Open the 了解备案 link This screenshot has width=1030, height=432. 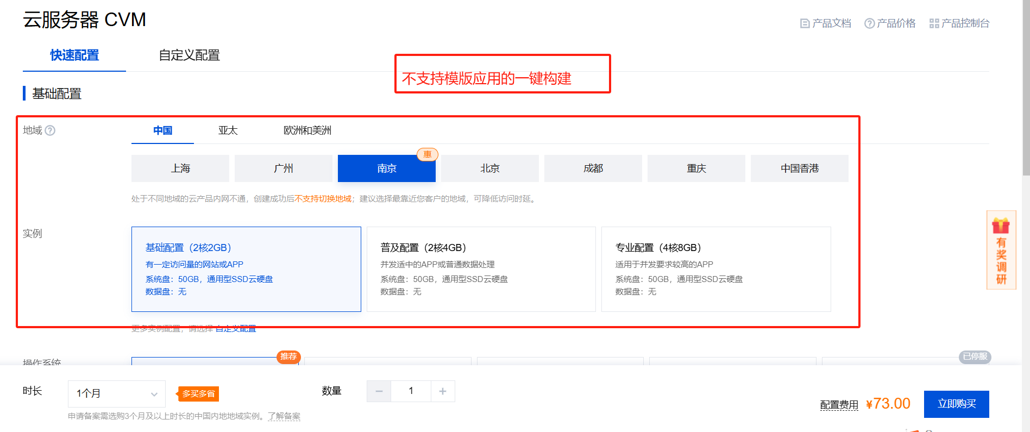click(x=284, y=416)
